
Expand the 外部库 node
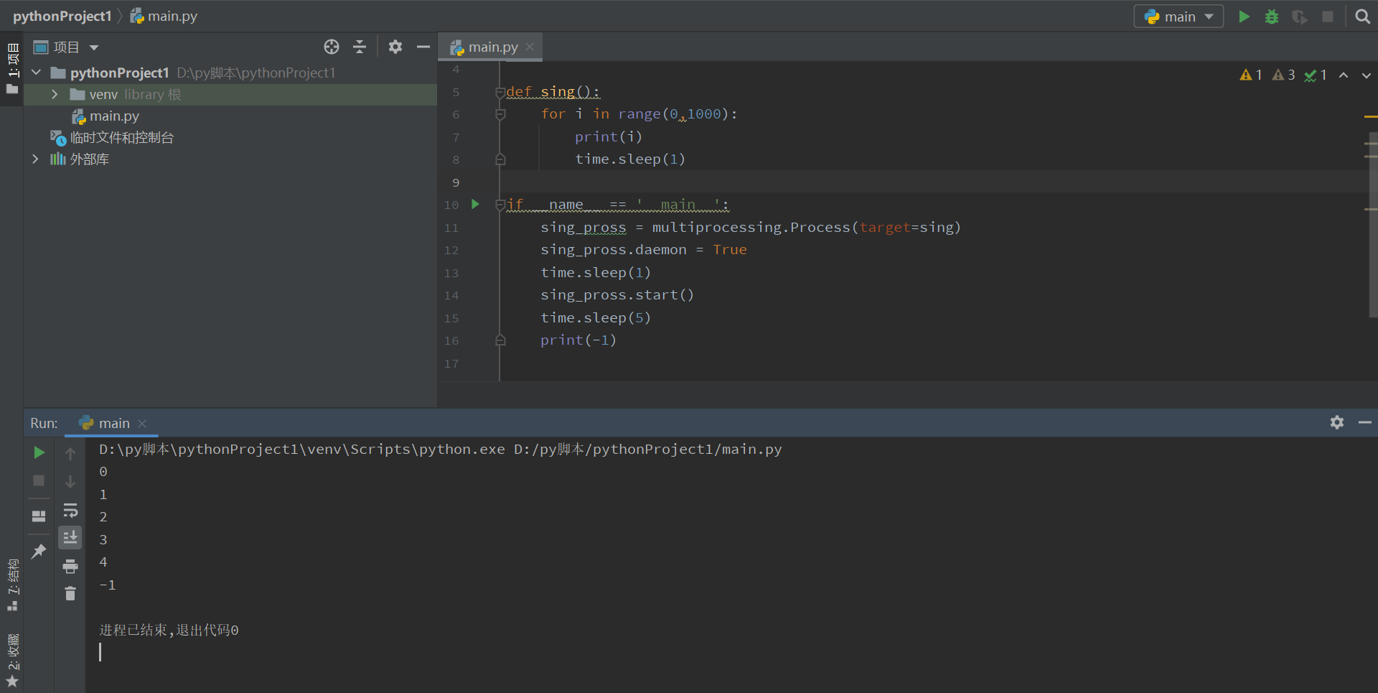[x=35, y=159]
